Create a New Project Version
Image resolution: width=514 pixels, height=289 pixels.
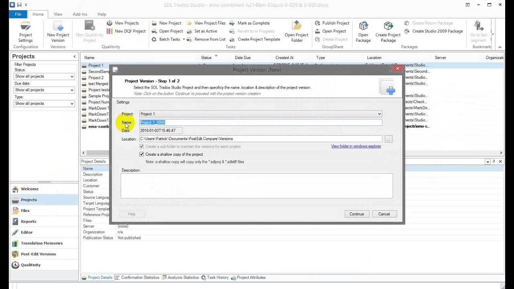58,32
